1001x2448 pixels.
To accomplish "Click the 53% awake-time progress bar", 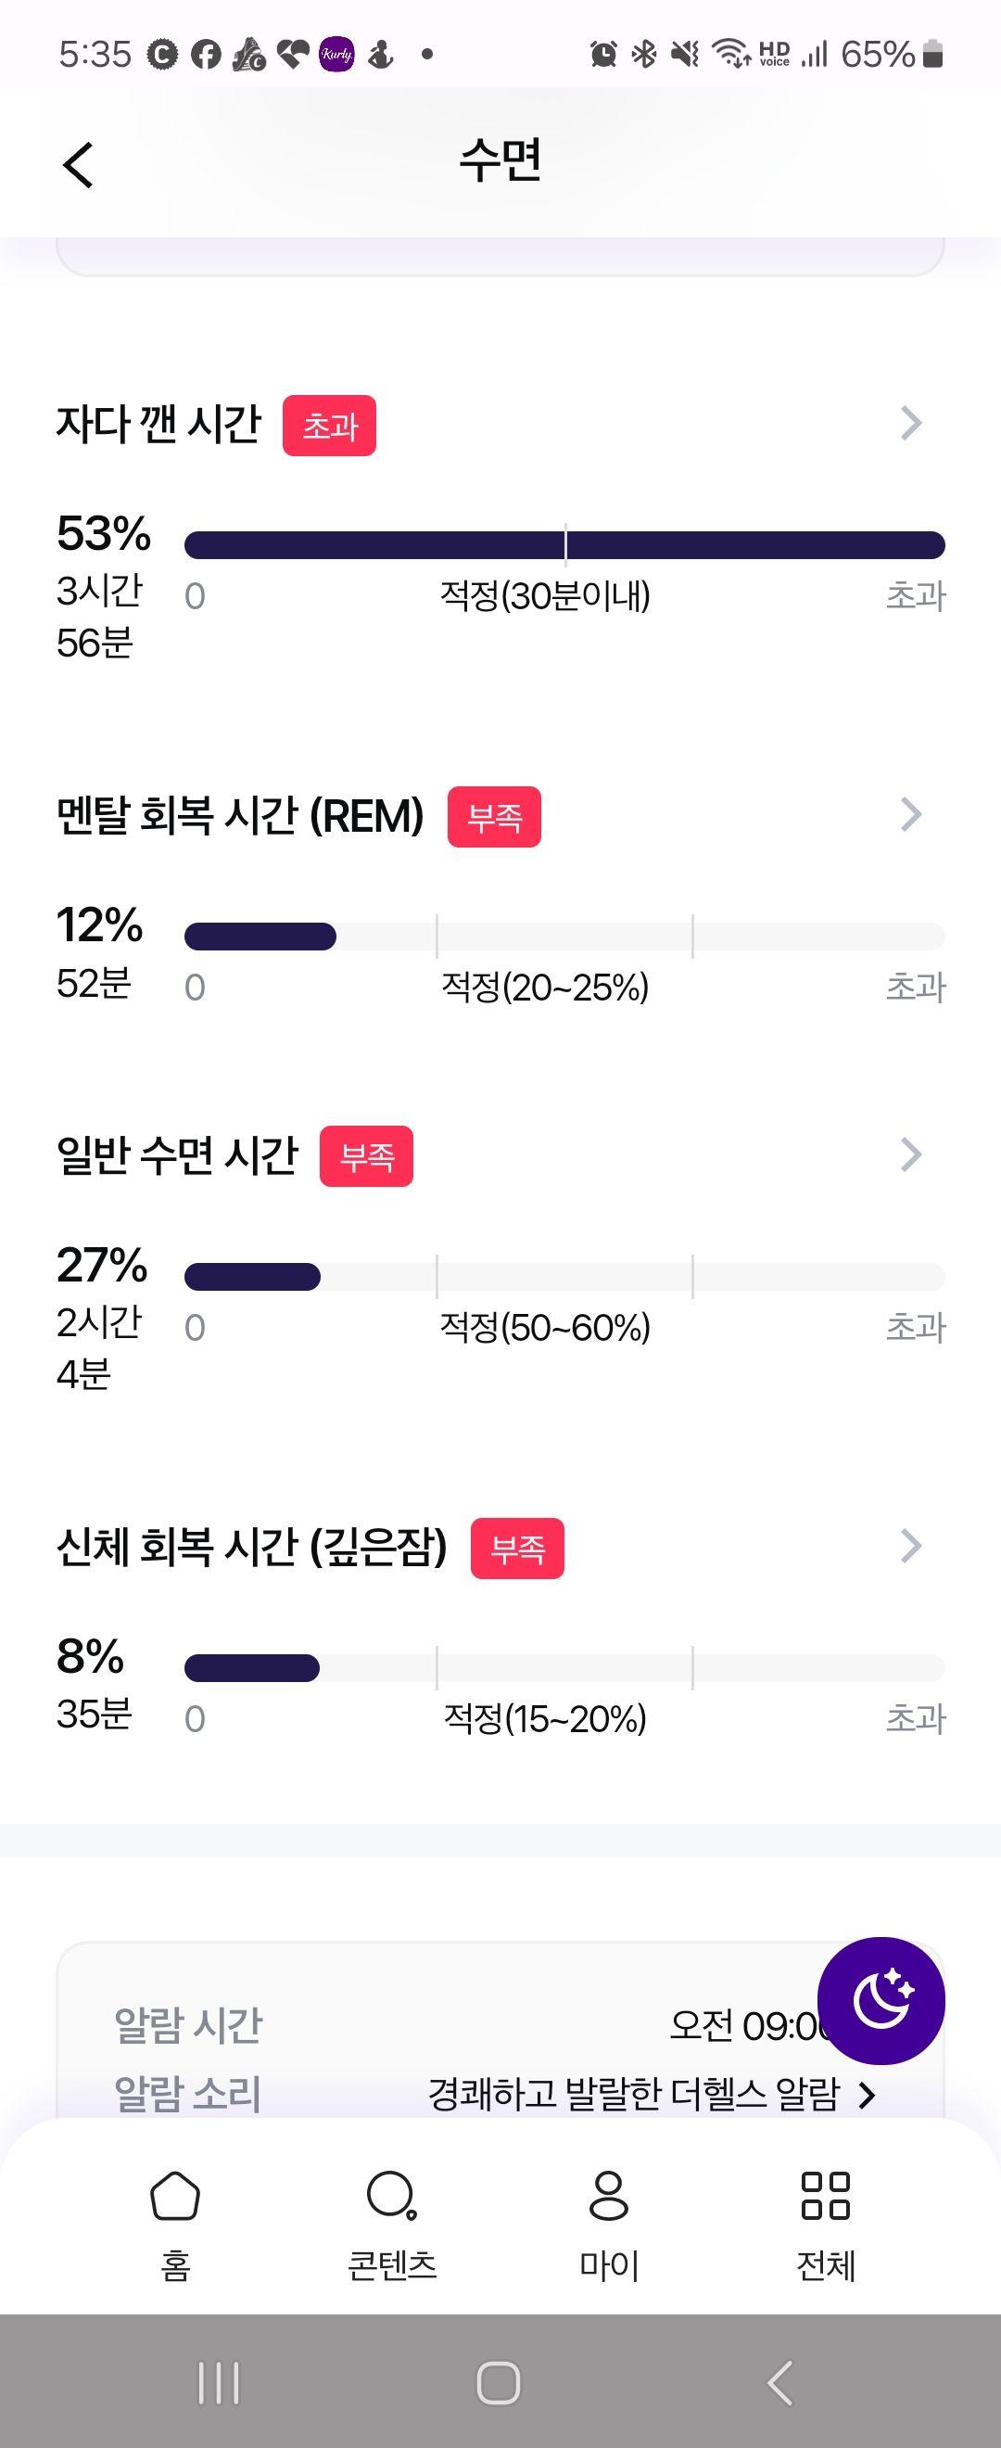I will [x=564, y=545].
